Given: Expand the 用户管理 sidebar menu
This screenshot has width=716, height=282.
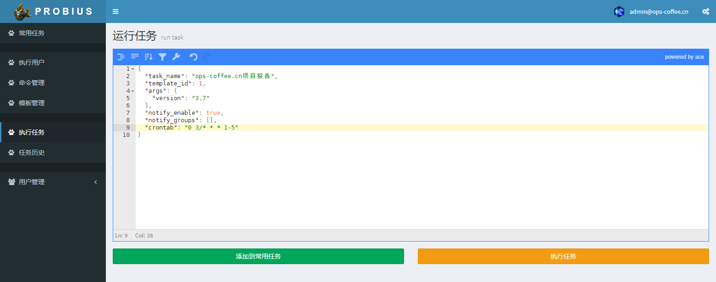Looking at the screenshot, I should [52, 182].
